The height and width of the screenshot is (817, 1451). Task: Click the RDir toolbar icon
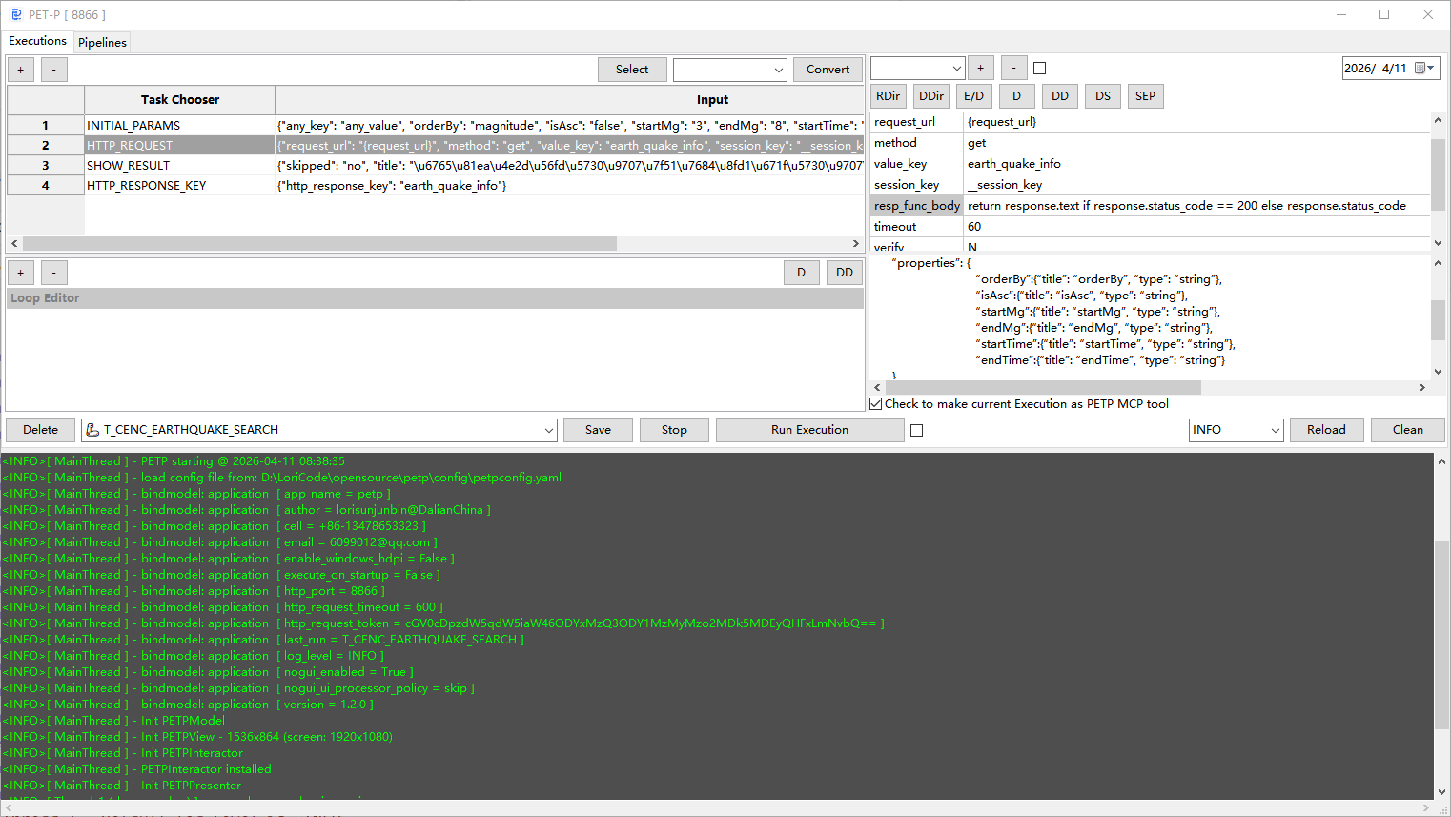click(x=887, y=95)
